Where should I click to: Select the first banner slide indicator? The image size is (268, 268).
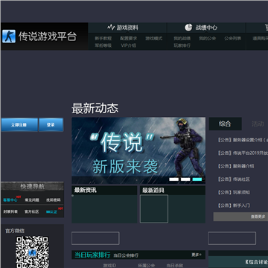[174, 179]
